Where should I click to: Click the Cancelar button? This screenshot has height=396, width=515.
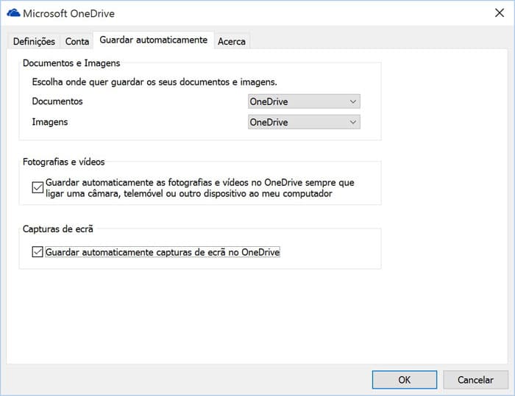(x=475, y=380)
